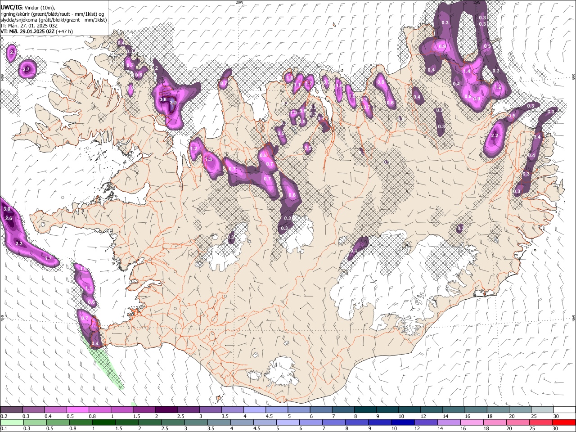Select top-row legend swatch labelled 0.3
Image resolution: width=576 pixels, height=432 pixels.
pos(34,410)
